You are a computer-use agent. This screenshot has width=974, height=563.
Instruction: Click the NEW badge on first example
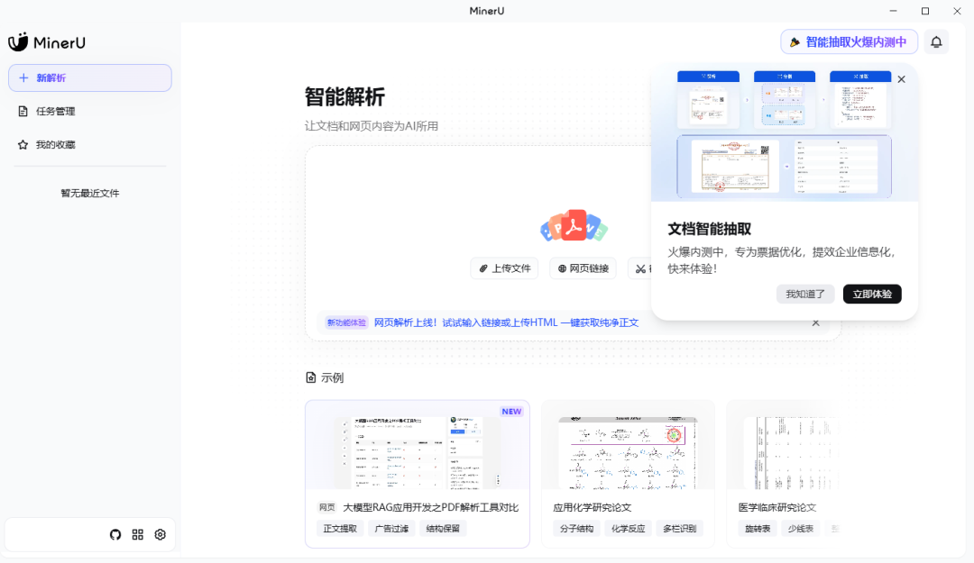click(512, 412)
